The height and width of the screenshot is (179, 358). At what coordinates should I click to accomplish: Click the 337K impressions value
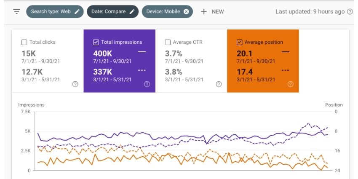coord(102,72)
